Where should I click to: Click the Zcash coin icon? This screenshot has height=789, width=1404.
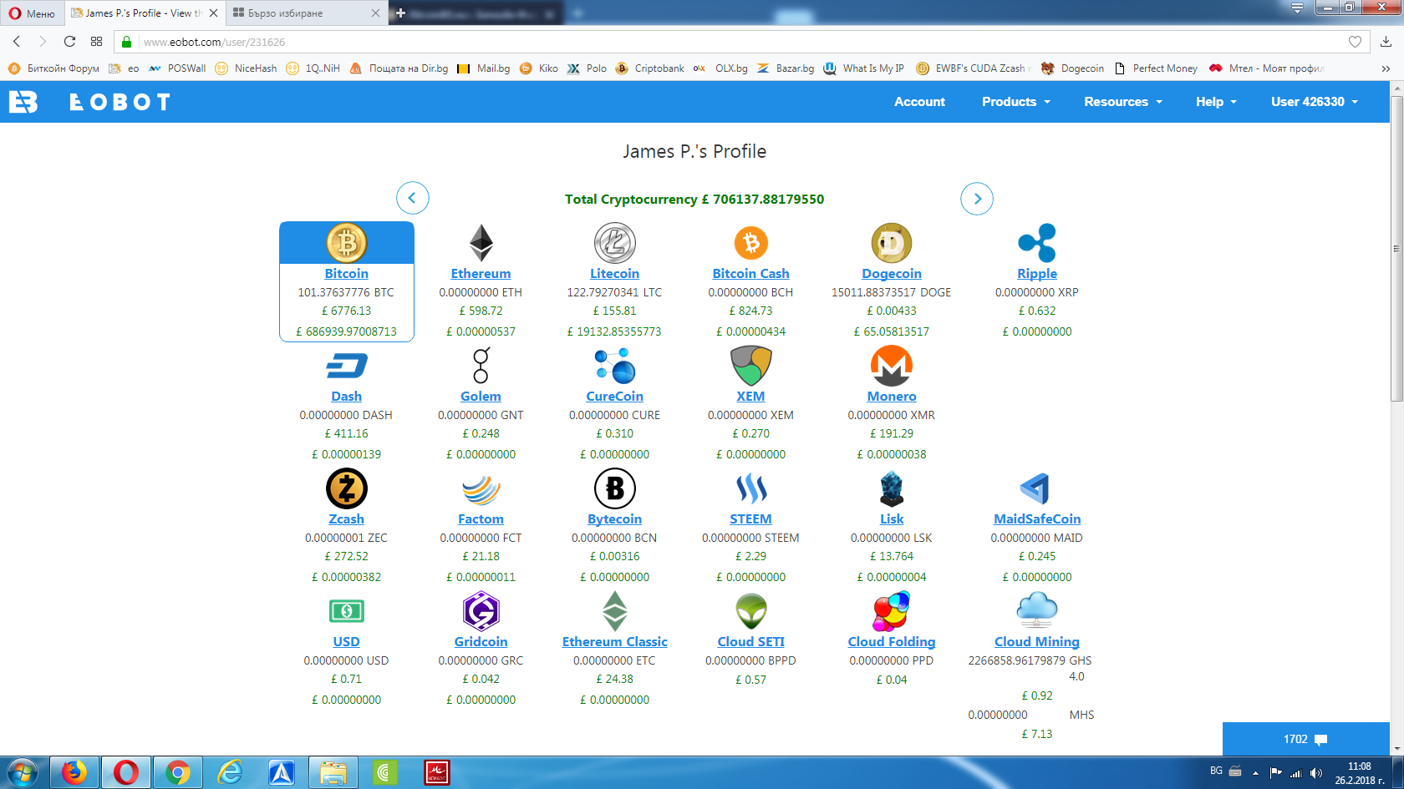click(346, 488)
